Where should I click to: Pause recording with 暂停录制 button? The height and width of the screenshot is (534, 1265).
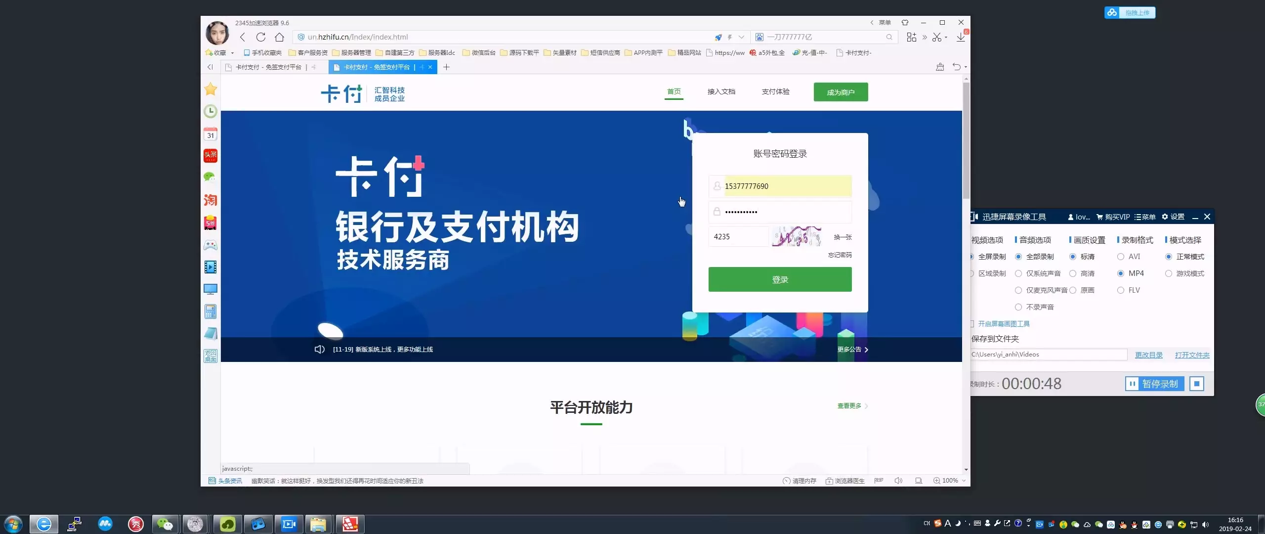click(1154, 384)
